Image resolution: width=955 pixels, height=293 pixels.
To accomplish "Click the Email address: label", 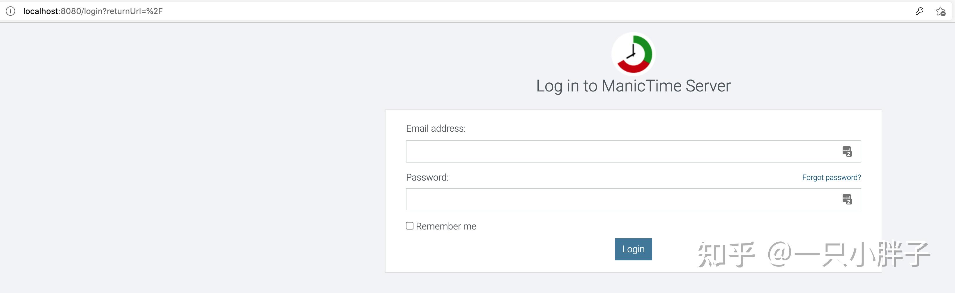I will 436,128.
